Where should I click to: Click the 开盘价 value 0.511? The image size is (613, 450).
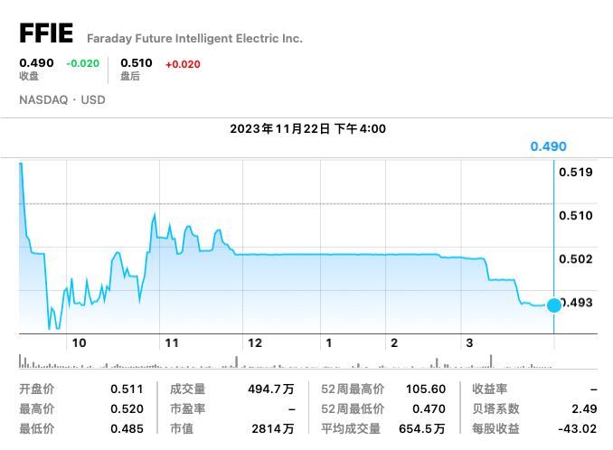(x=127, y=389)
